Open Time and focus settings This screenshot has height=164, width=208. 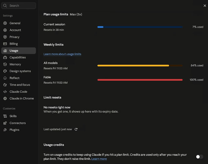pyautogui.click(x=19, y=85)
